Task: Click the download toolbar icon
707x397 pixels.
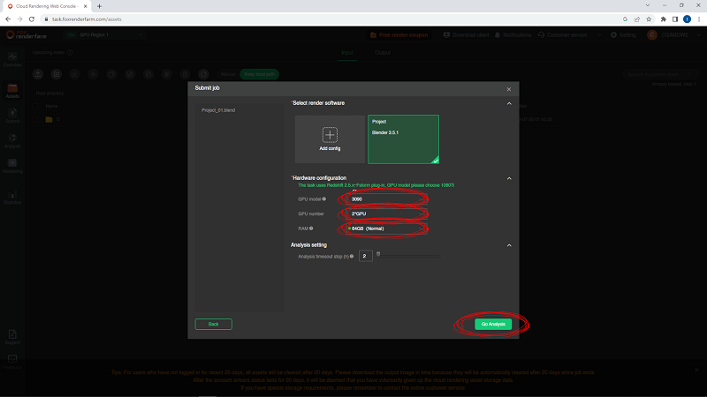Action: (x=75, y=74)
